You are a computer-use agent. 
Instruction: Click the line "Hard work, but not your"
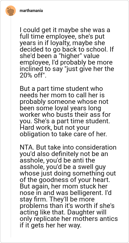click(55, 128)
